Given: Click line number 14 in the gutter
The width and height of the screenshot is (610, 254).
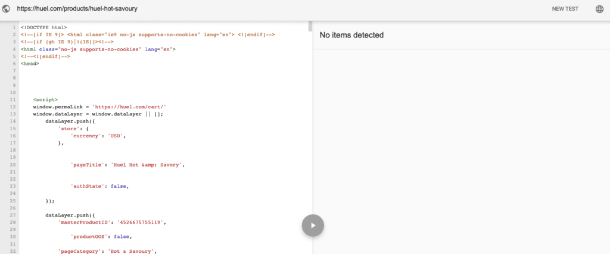Looking at the screenshot, I should tap(13, 121).
